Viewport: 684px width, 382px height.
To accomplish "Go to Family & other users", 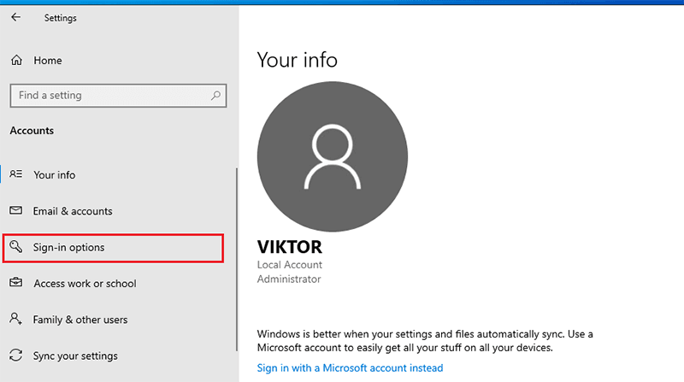I will (x=80, y=320).
